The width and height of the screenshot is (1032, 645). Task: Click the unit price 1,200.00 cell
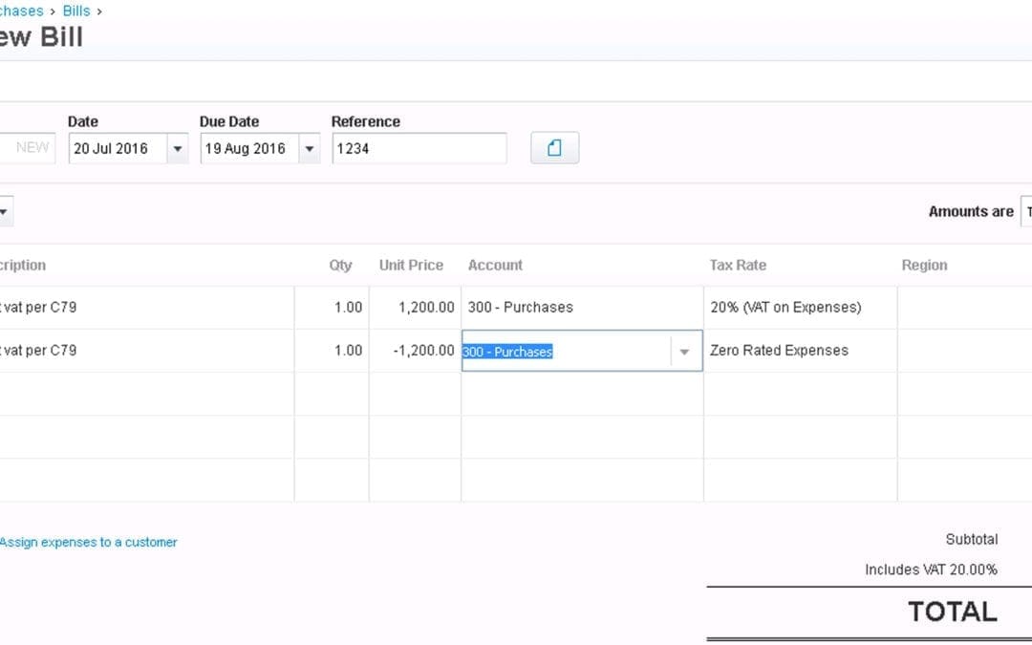(x=415, y=308)
